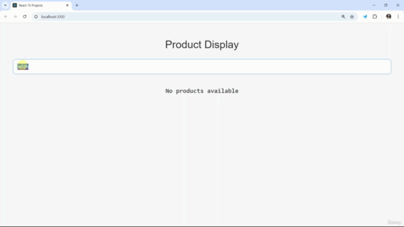This screenshot has height=227, width=404.
Task: Select the React 15 Projects tab
Action: coord(41,6)
